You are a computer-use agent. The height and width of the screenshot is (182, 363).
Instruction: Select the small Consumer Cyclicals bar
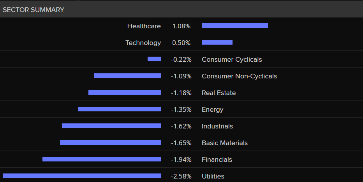[x=154, y=59]
